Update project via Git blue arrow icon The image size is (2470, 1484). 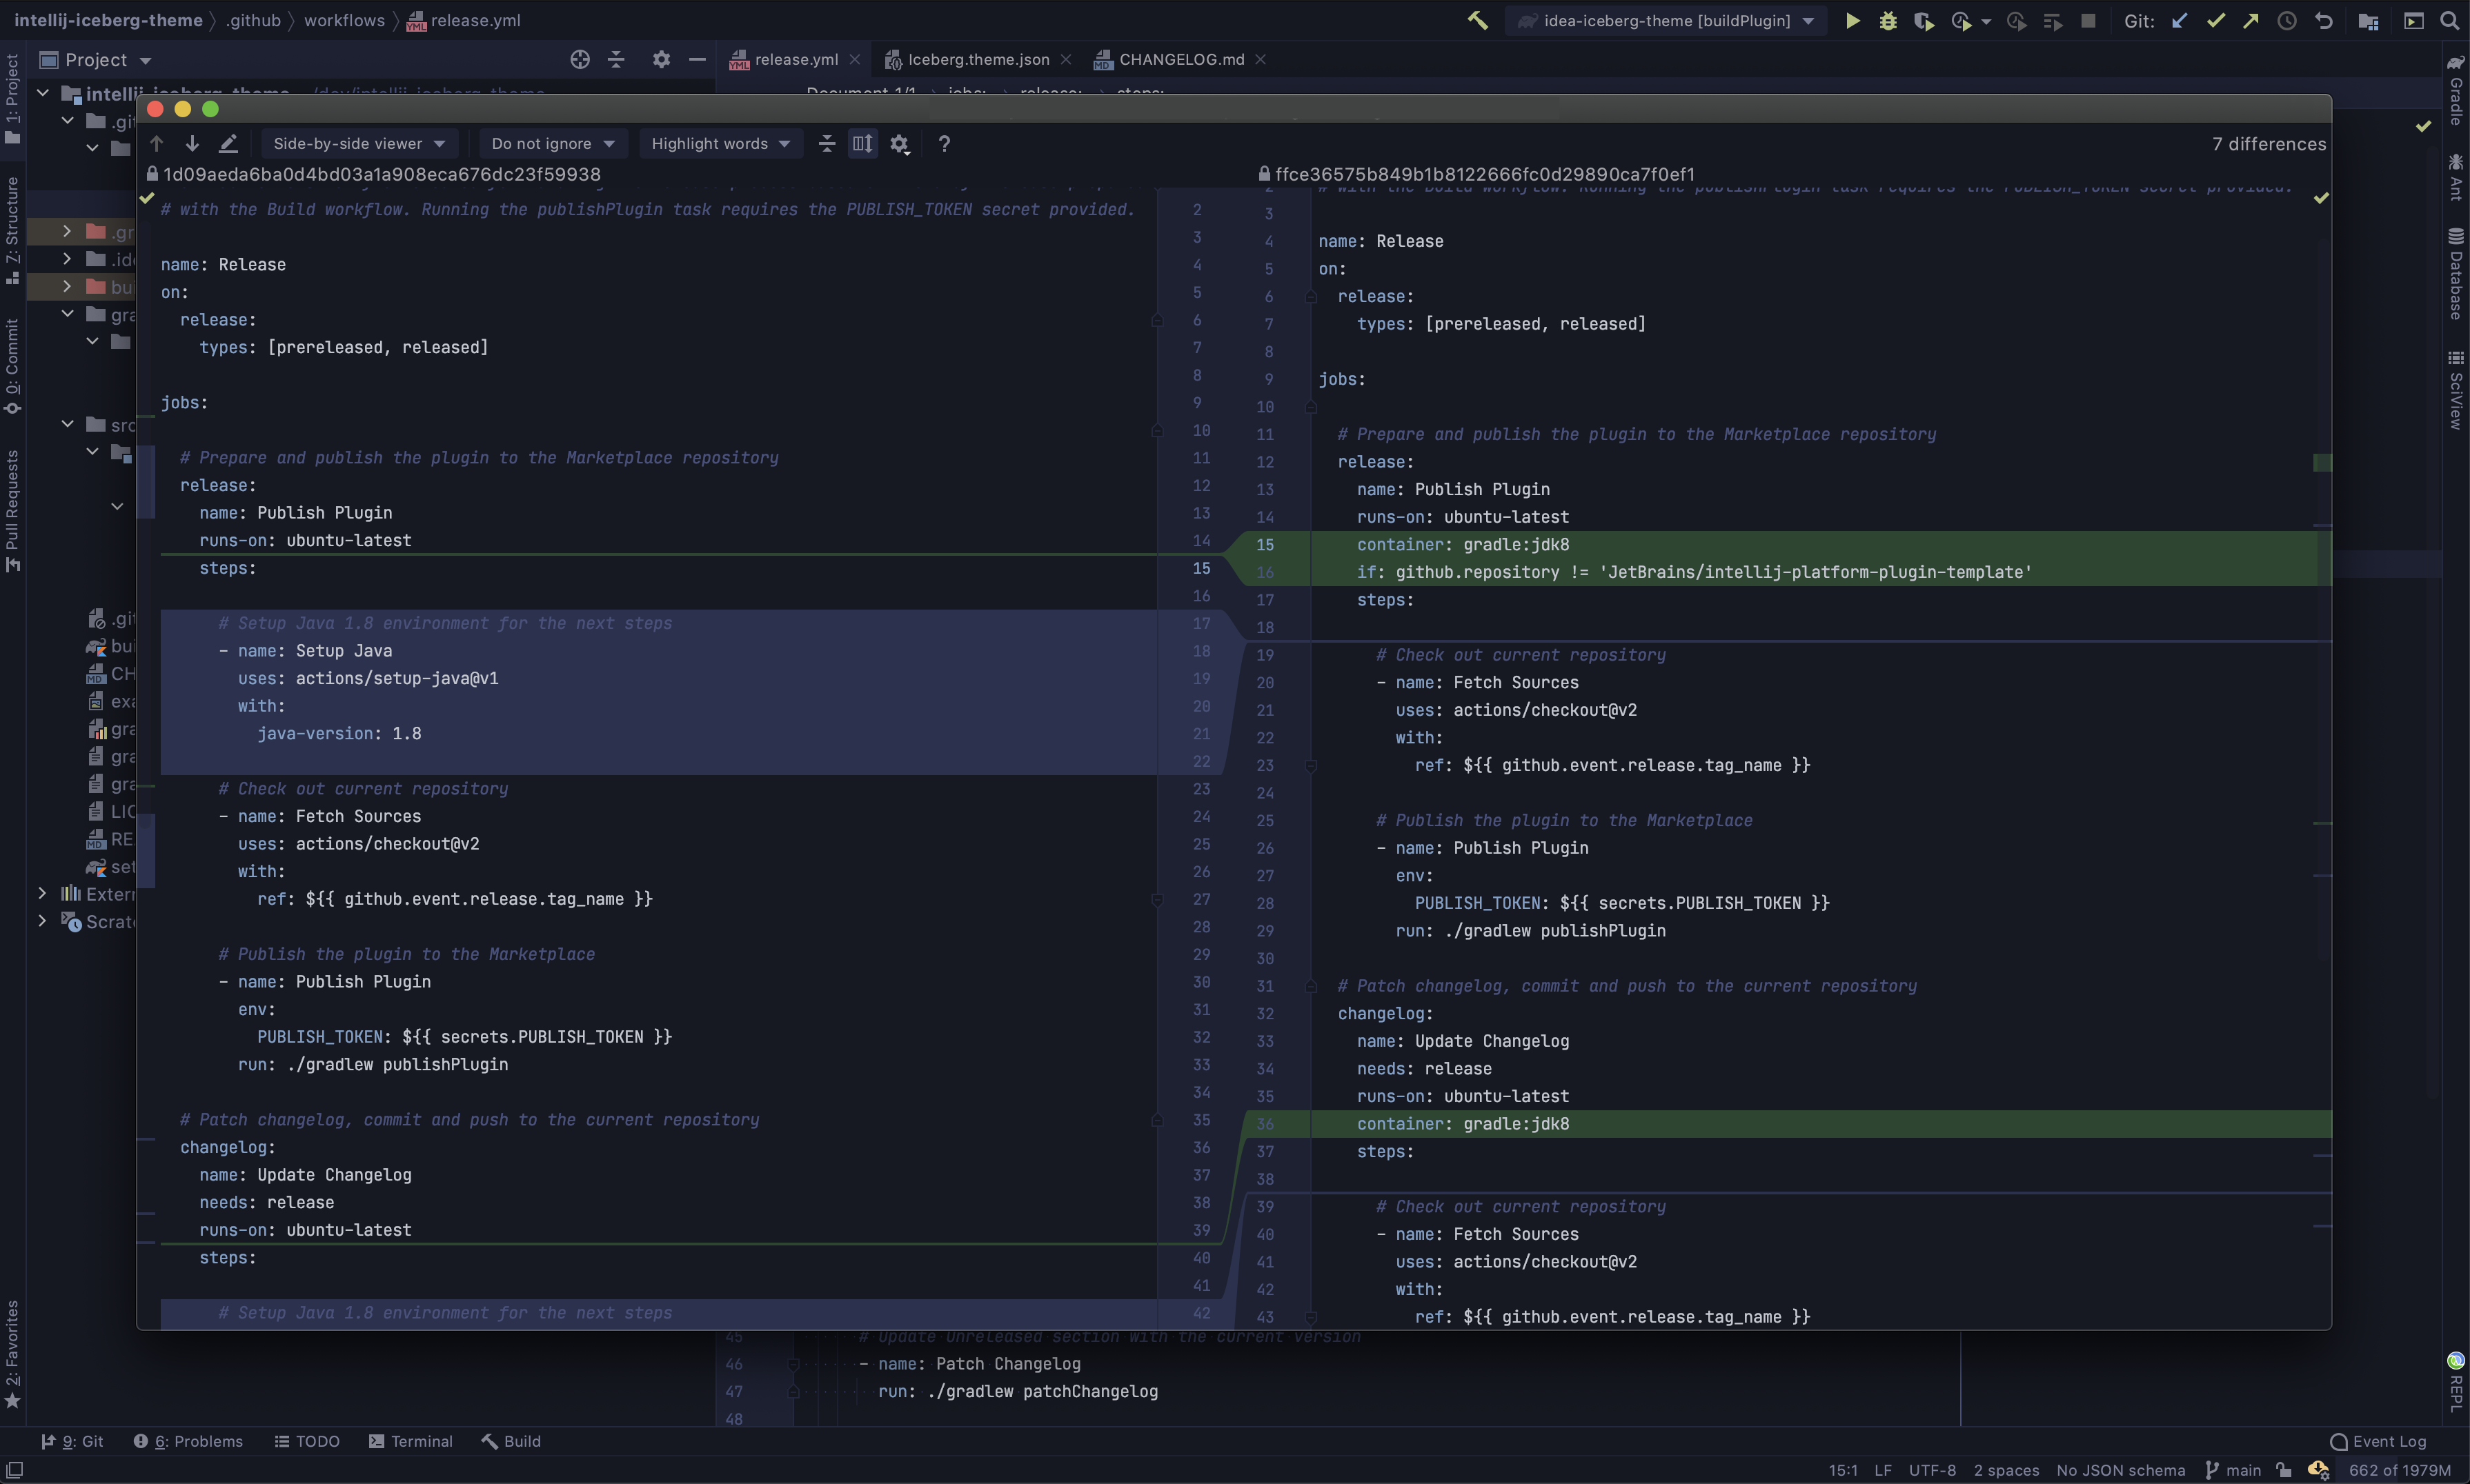click(x=2179, y=20)
